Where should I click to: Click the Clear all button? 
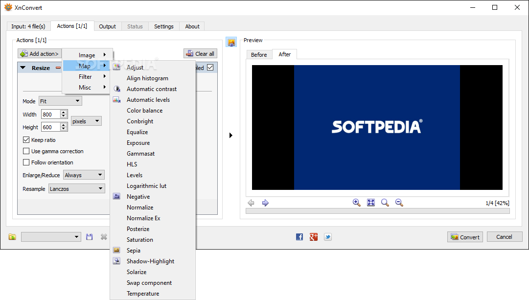(201, 54)
